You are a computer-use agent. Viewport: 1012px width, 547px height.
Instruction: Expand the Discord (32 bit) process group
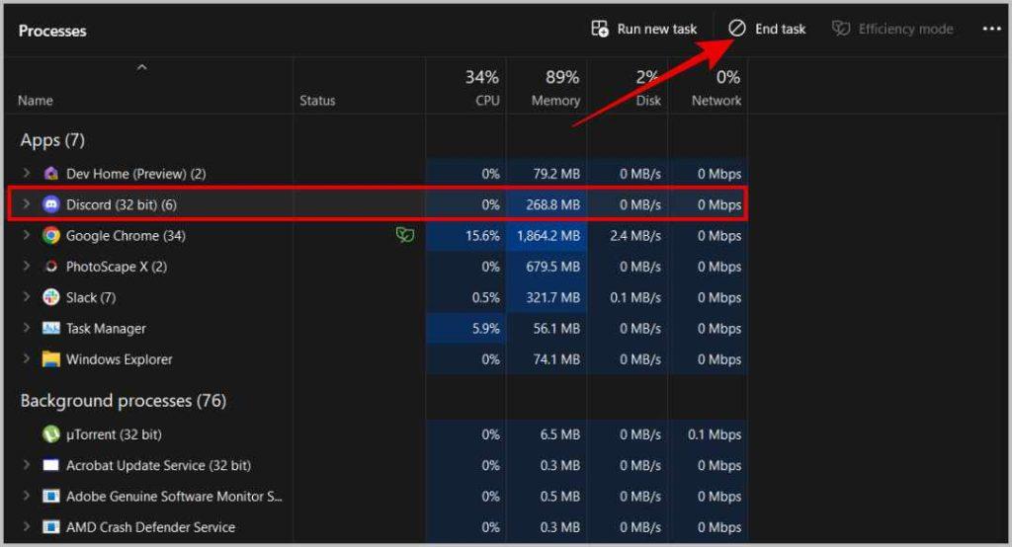(27, 203)
